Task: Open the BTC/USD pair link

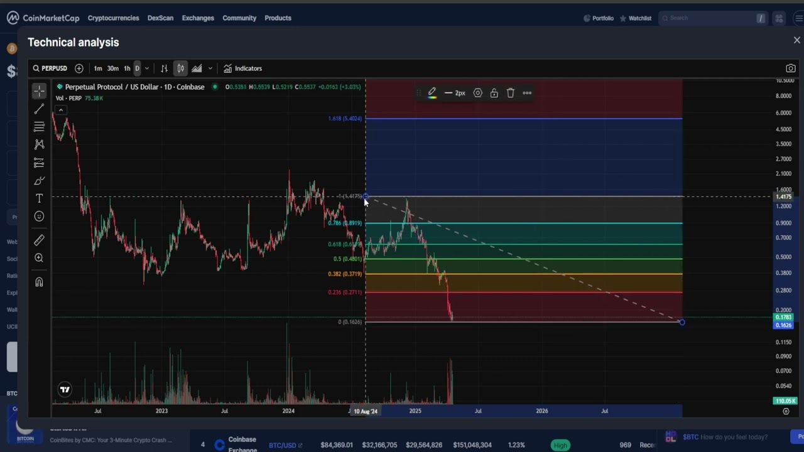Action: pos(285,446)
